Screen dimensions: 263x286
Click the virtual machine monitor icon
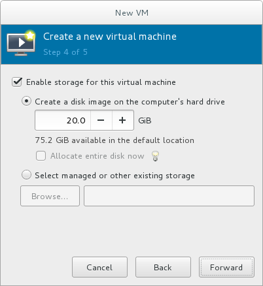[21, 43]
